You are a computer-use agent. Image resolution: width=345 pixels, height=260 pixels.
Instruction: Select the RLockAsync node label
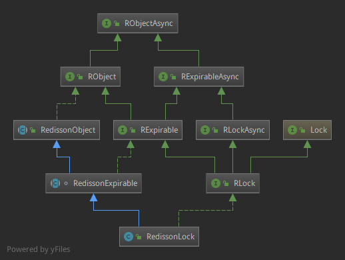(x=244, y=130)
